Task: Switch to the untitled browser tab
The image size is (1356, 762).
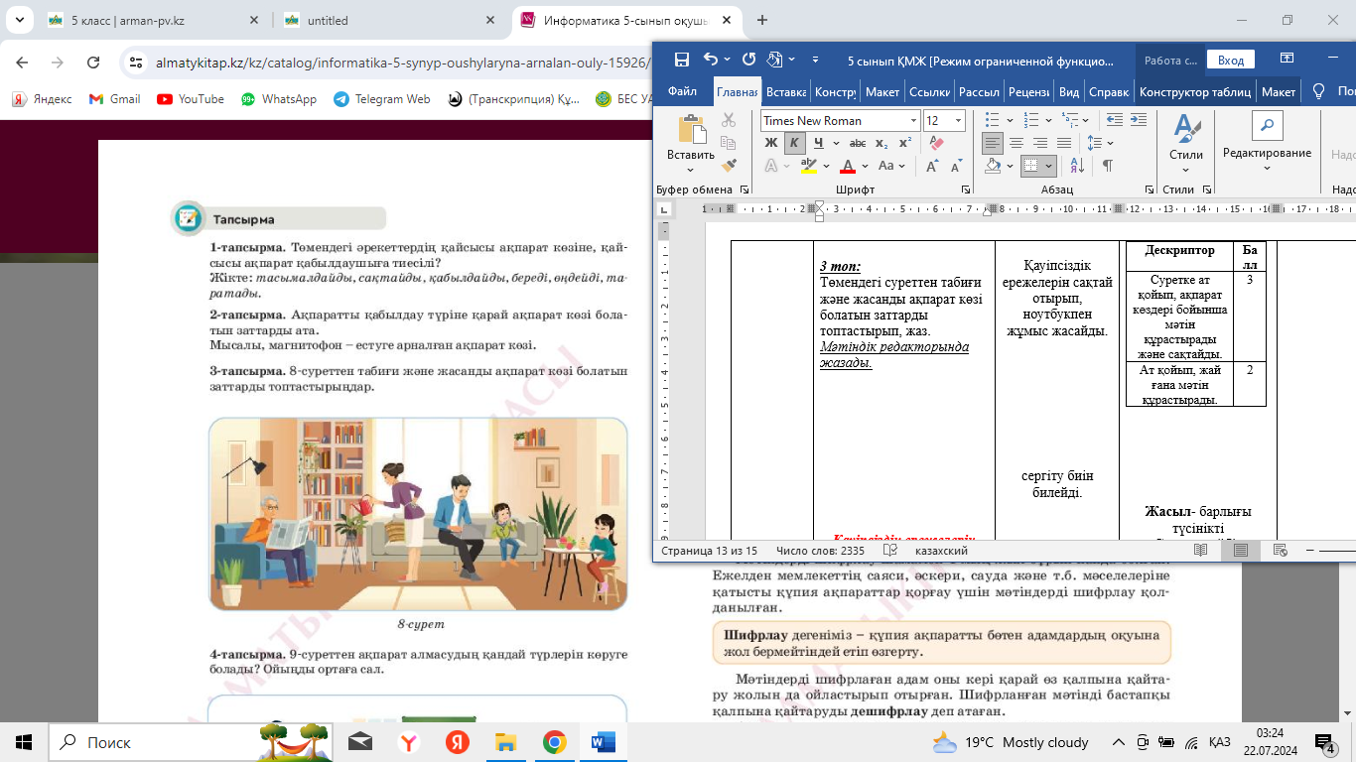Action: [x=328, y=20]
